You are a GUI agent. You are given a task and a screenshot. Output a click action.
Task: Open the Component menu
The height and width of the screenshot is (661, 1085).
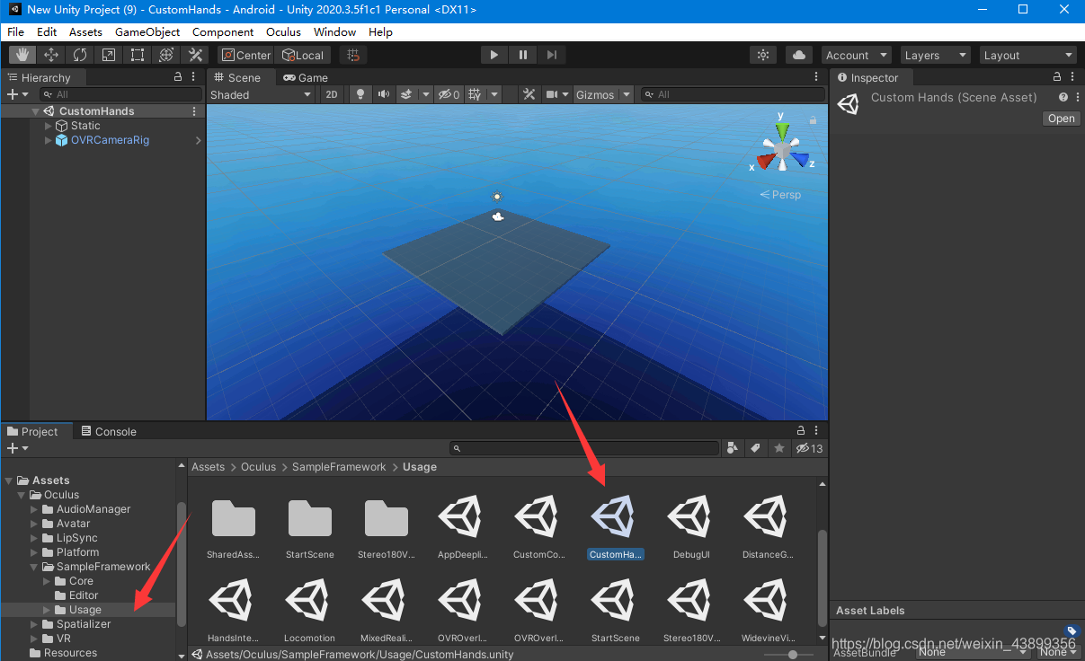click(x=223, y=31)
